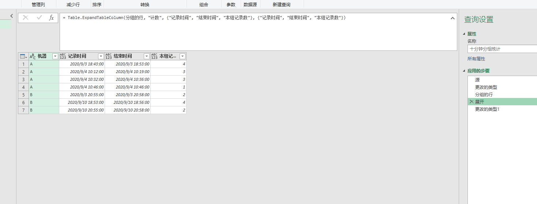Select cell 2020/9/4 10:36:00
The width and height of the screenshot is (537, 204).
tap(128, 79)
